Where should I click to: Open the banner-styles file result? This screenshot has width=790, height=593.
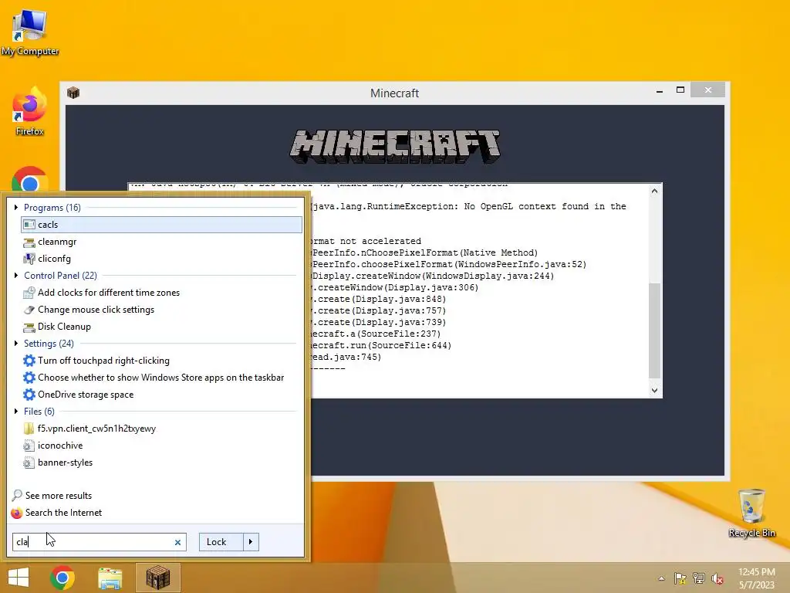coord(162,463)
